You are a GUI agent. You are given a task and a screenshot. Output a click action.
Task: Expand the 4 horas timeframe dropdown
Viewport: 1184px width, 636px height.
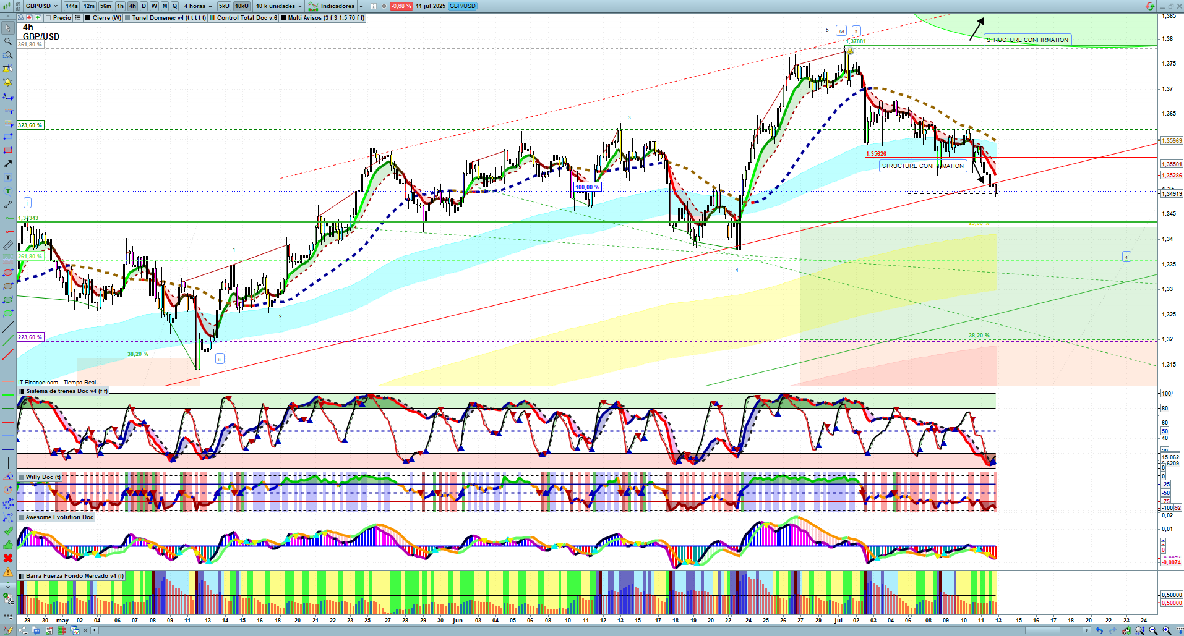pyautogui.click(x=197, y=6)
